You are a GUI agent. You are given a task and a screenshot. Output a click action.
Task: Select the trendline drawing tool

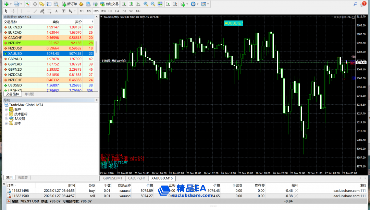pos(36,11)
